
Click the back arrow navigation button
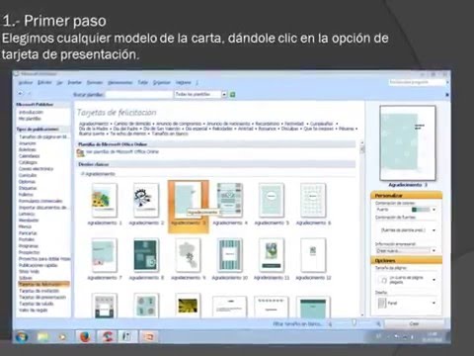(21, 94)
